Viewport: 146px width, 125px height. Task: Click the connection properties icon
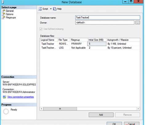pos(4,97)
